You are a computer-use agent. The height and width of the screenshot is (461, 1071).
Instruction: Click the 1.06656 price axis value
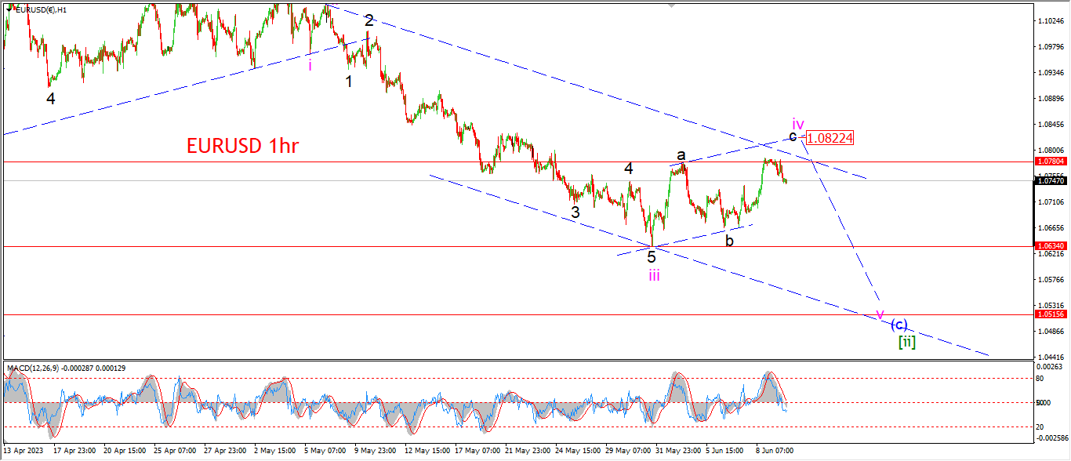point(1051,227)
